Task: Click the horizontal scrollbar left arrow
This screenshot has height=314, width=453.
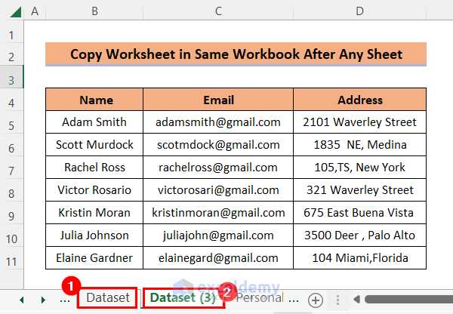Action: click(357, 299)
